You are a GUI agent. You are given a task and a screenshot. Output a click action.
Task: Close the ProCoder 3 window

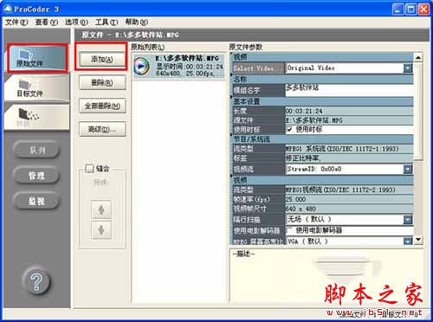point(423,10)
